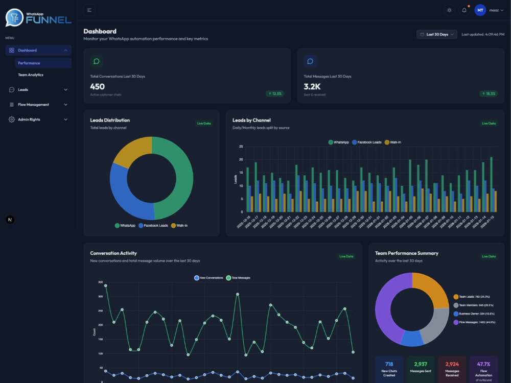Click the 2,937 Messages Sent card
Image resolution: width=511 pixels, height=383 pixels.
(x=421, y=369)
